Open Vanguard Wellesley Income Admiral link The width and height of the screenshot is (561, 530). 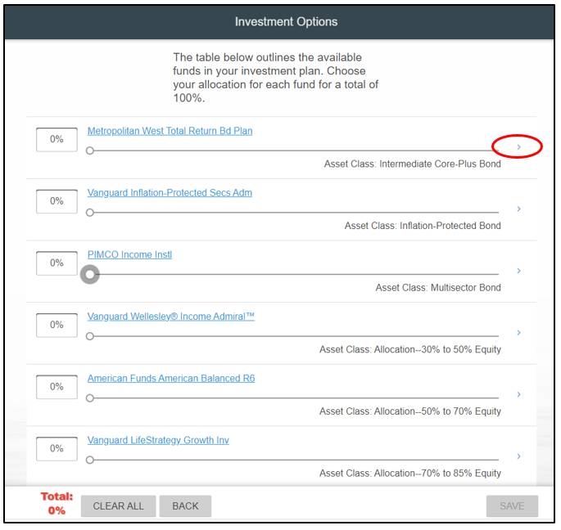pos(170,317)
